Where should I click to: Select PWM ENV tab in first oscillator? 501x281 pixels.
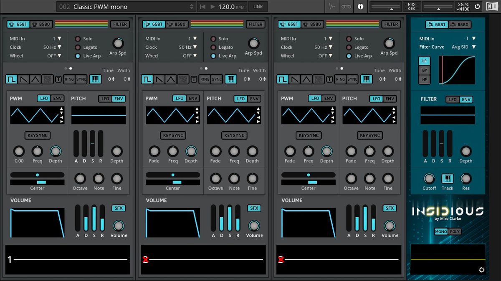pyautogui.click(x=57, y=99)
